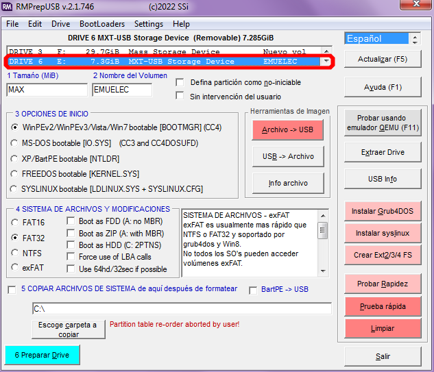The width and height of the screenshot is (434, 372).
Task: Select the NTFS file system option
Action: (x=14, y=253)
